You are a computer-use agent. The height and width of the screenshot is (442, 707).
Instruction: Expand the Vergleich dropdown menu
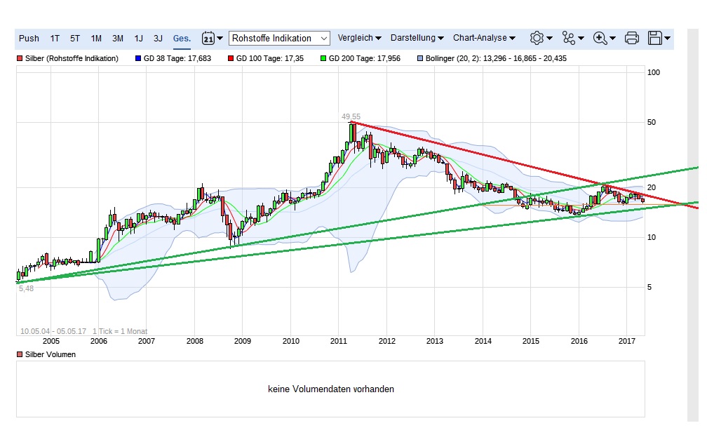pyautogui.click(x=359, y=38)
